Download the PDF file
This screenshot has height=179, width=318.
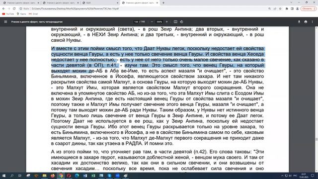(299, 22)
